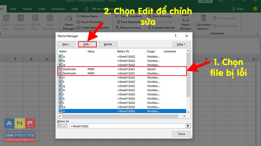Select the name 'g' row

[122, 86]
